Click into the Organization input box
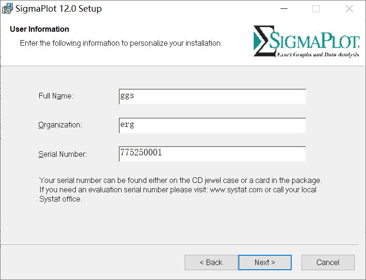 pos(212,125)
